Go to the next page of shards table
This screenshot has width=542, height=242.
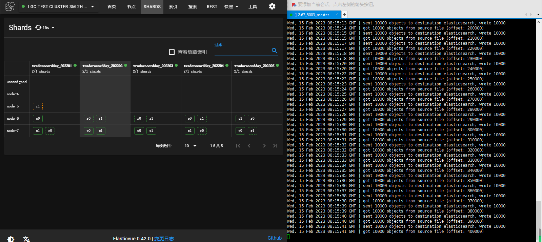coord(264,146)
